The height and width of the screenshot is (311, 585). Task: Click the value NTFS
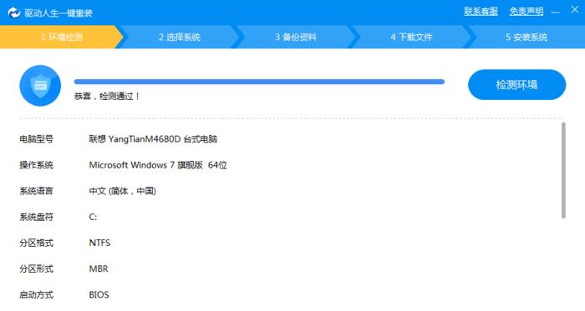pyautogui.click(x=99, y=243)
